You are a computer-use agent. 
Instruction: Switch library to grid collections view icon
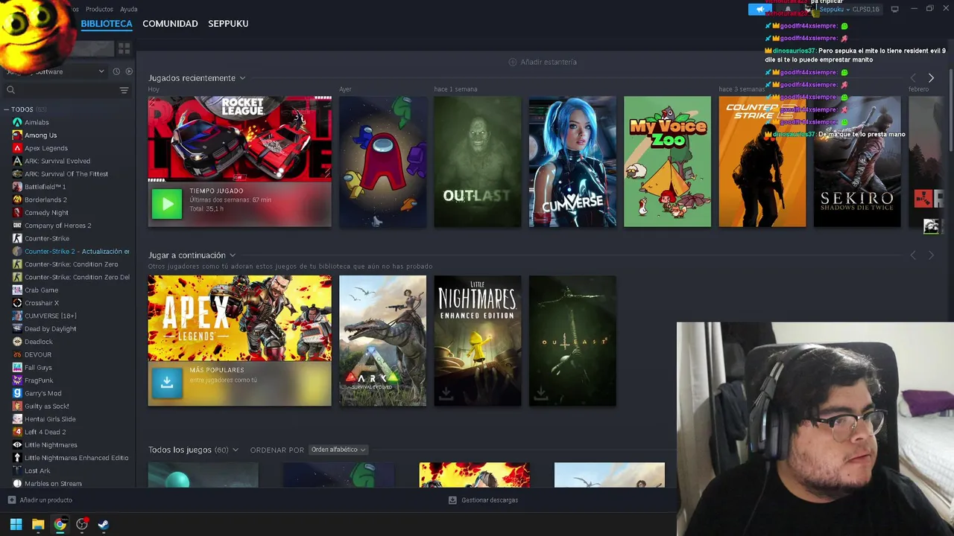124,48
